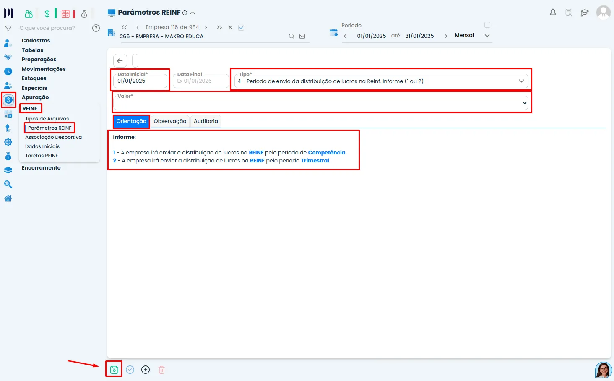Click the blue circular checkmark icon
This screenshot has height=381, width=614.
tap(130, 370)
